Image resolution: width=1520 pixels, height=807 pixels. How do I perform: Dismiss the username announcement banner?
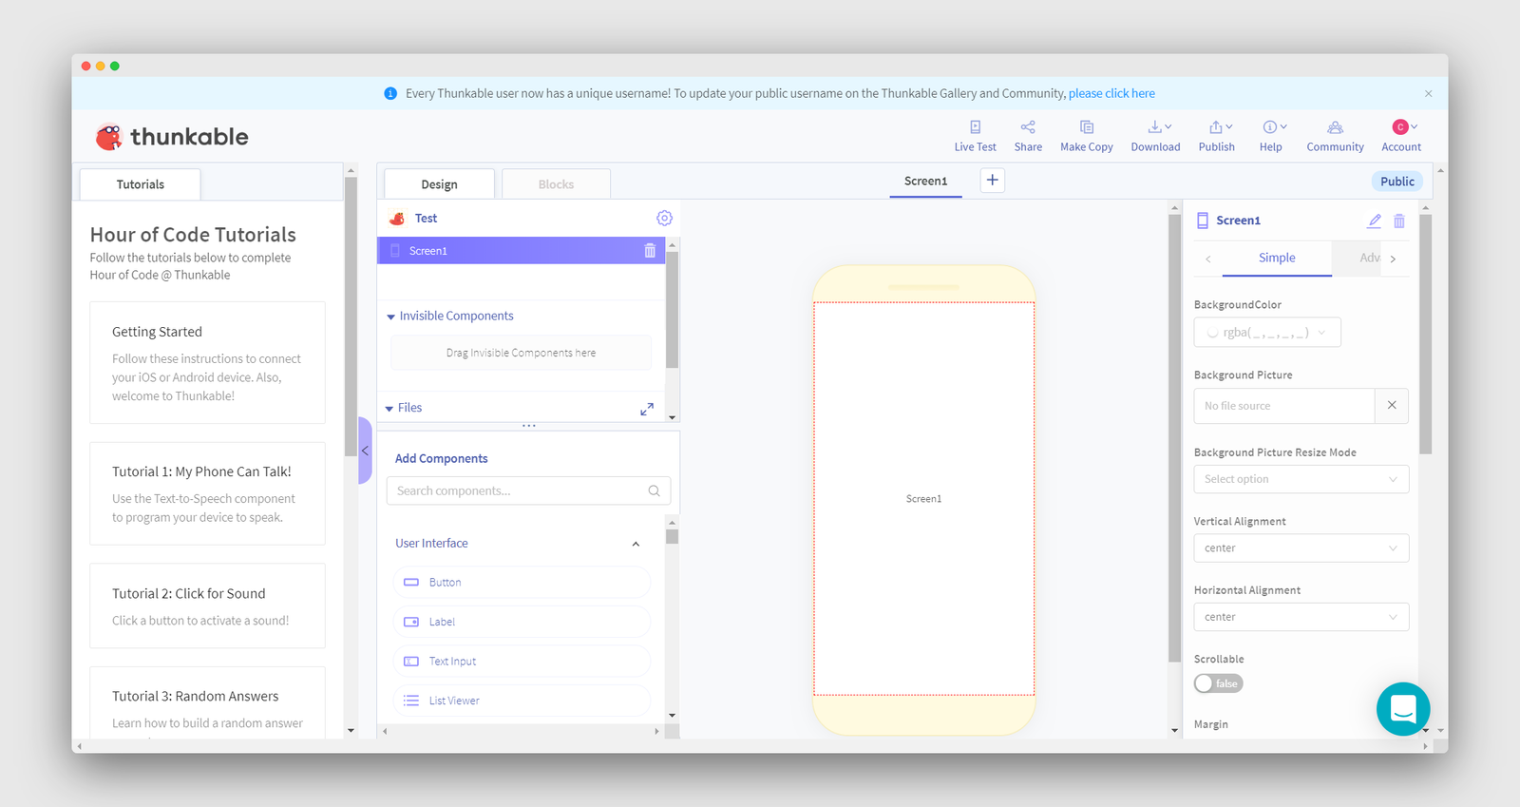coord(1428,93)
